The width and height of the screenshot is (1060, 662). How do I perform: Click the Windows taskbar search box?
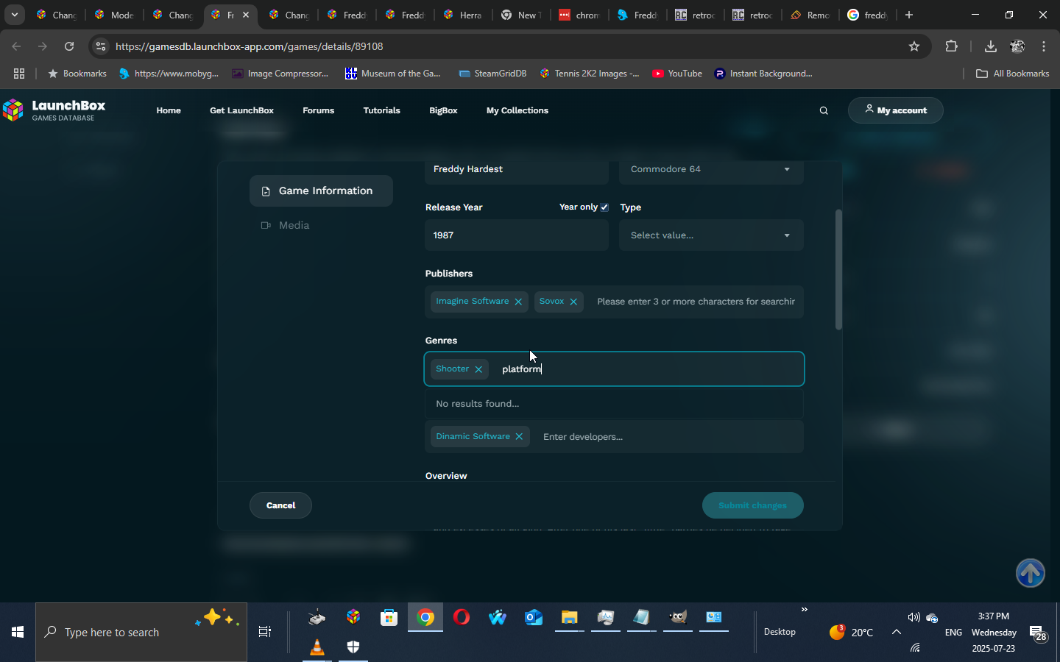point(141,632)
